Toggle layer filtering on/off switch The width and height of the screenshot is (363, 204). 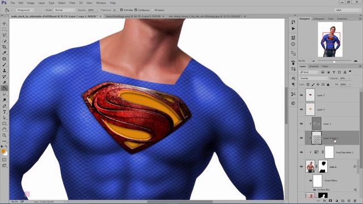tap(350, 72)
